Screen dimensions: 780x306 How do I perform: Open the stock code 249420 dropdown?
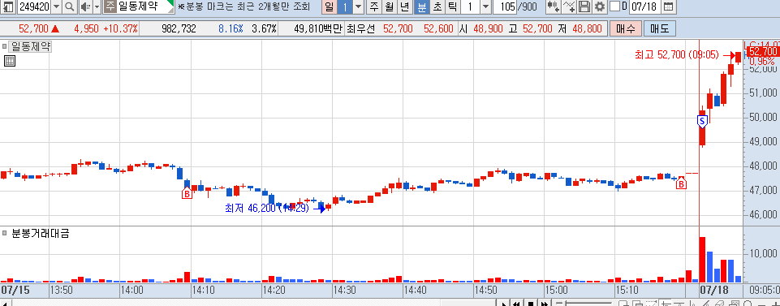[x=56, y=7]
